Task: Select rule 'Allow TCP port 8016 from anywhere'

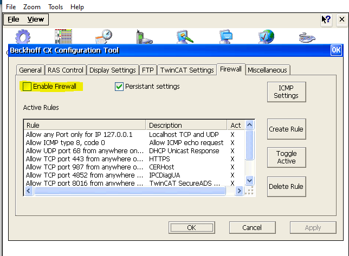Action: pos(85,183)
